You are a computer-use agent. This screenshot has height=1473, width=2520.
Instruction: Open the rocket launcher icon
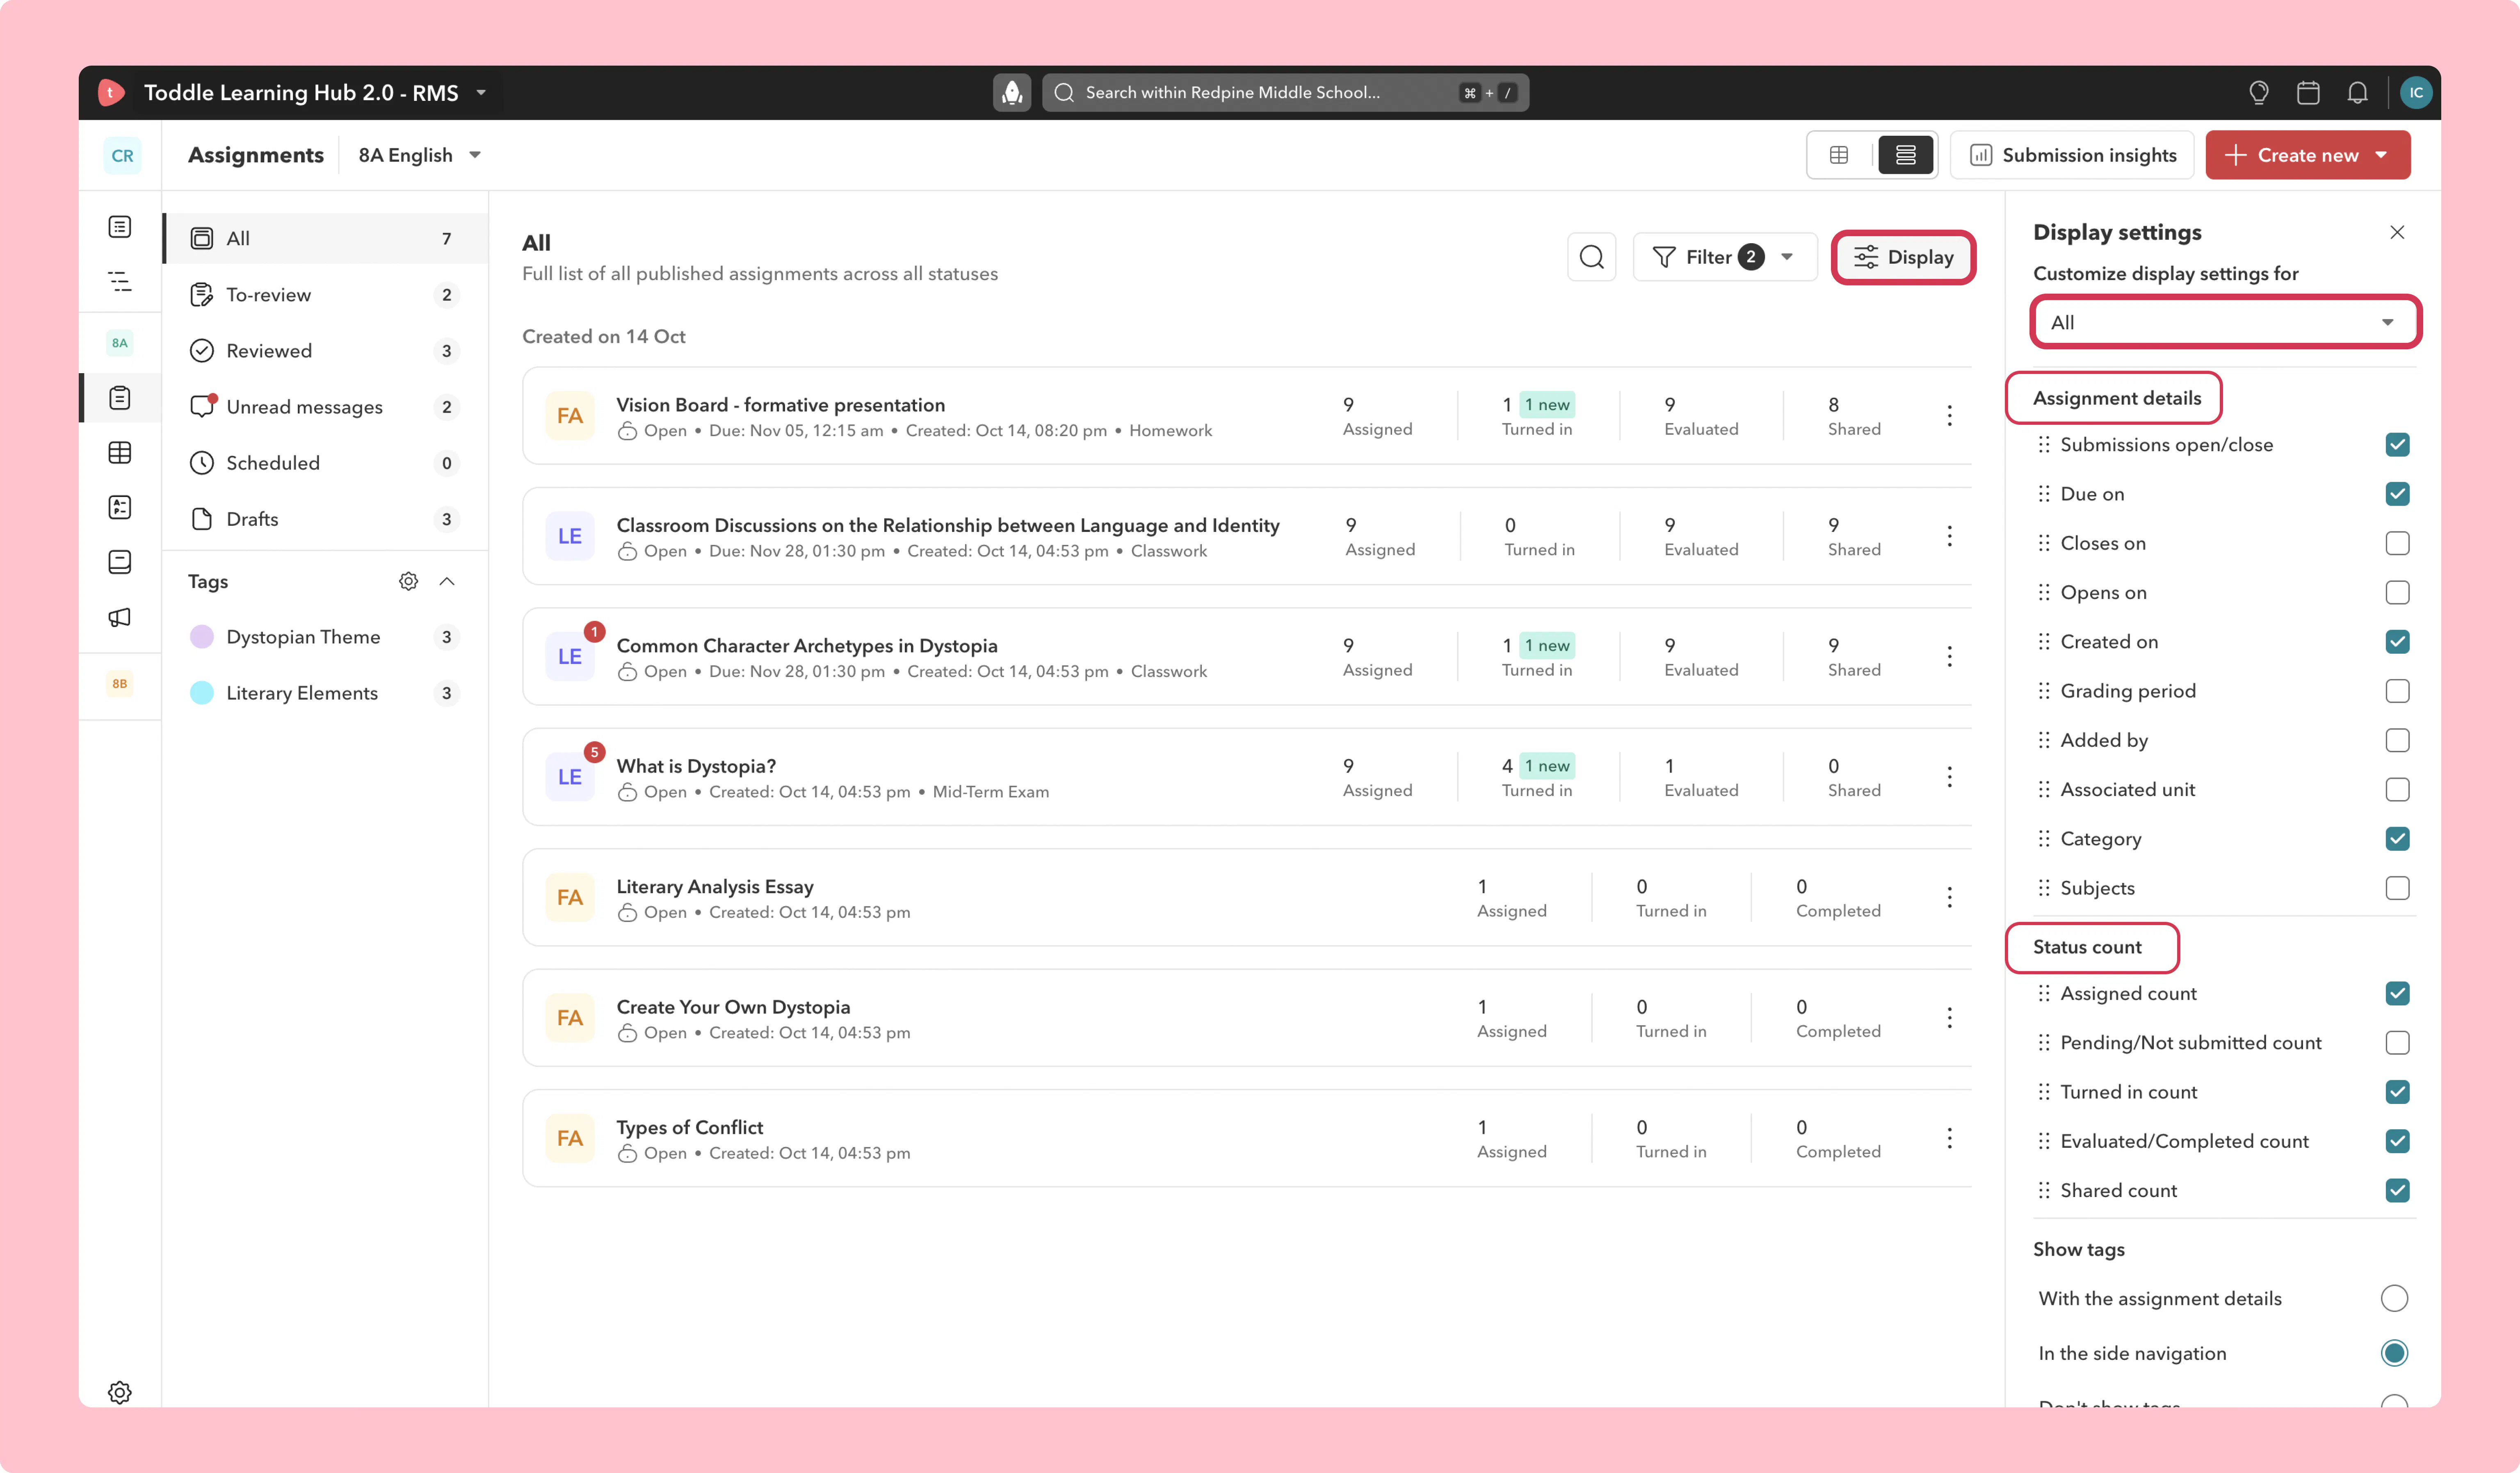(1012, 93)
